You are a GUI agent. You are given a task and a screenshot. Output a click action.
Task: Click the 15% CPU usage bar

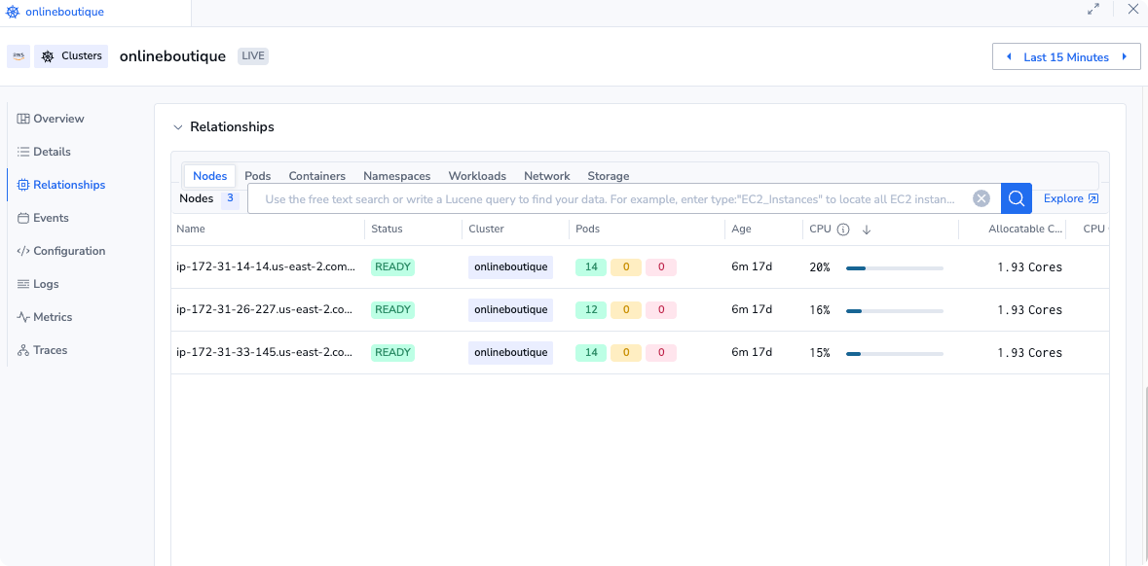[x=895, y=354]
